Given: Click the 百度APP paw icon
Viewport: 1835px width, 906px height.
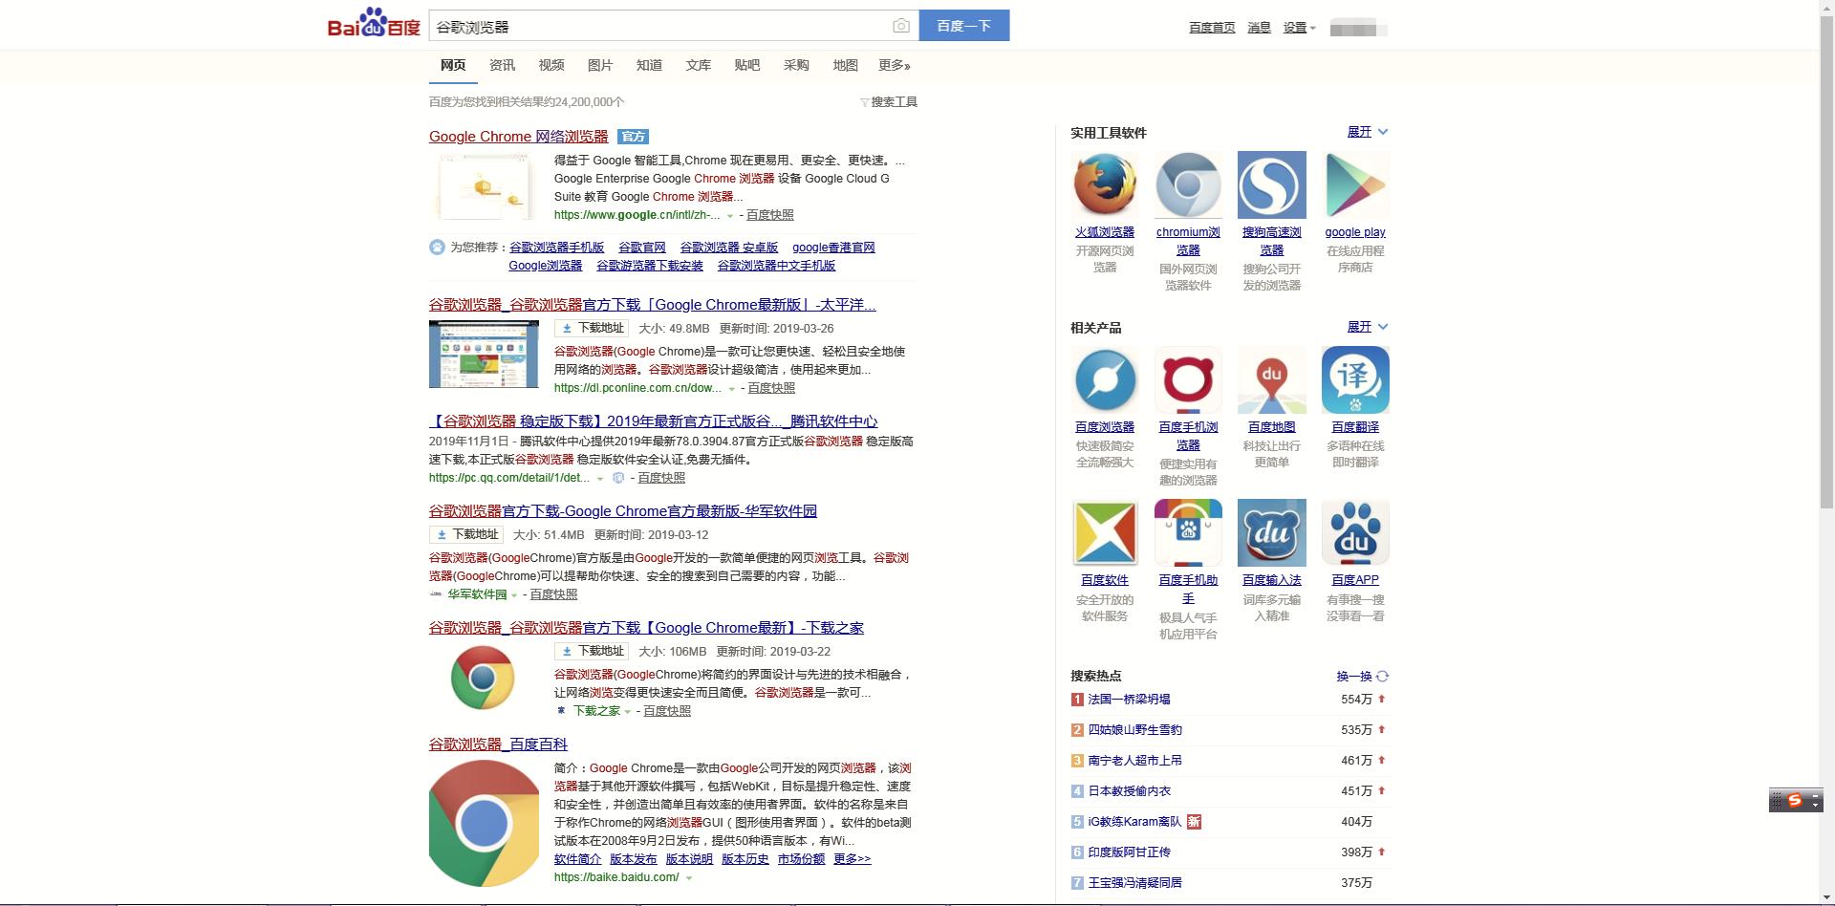Looking at the screenshot, I should [x=1355, y=532].
